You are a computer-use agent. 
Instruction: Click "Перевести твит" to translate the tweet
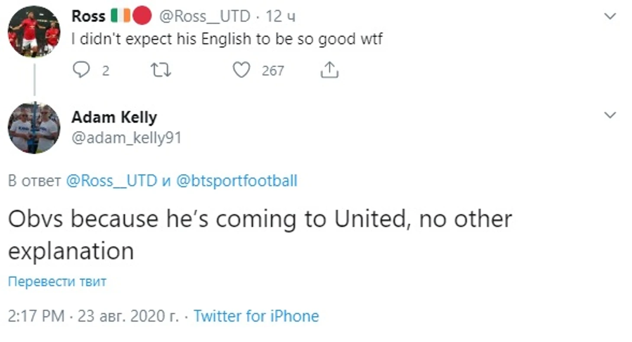pos(57,281)
